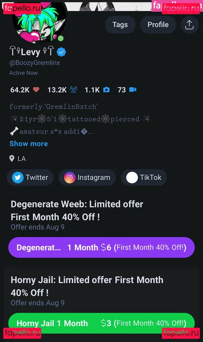
Task: Tap the LA location pin icon
Action: point(12,158)
